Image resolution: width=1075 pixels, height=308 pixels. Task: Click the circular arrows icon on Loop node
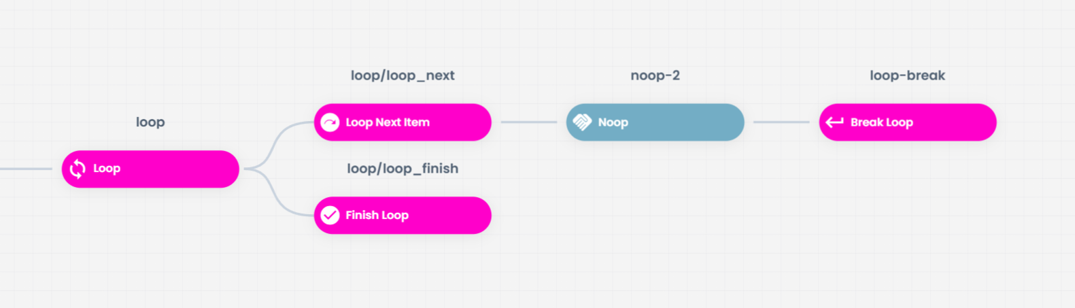[x=78, y=169]
